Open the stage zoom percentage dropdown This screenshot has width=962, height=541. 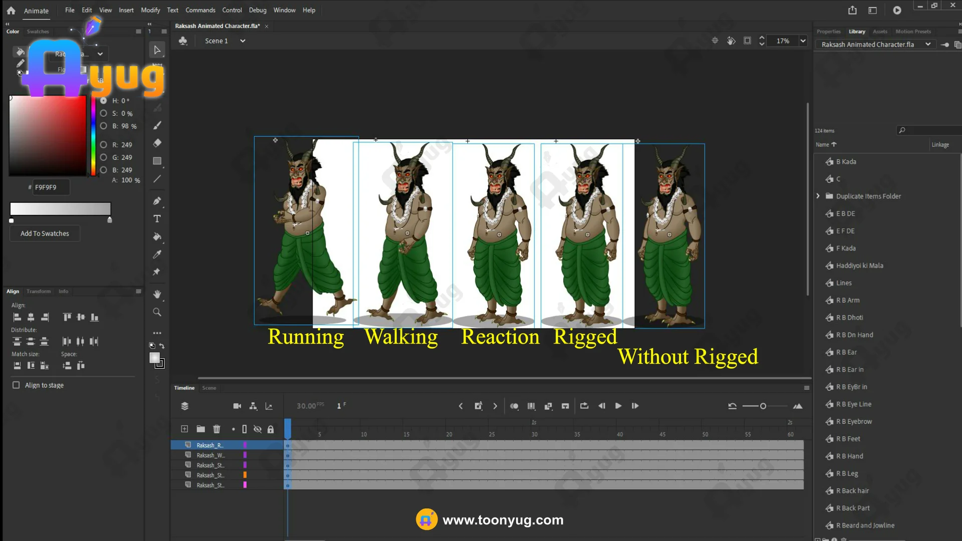803,41
